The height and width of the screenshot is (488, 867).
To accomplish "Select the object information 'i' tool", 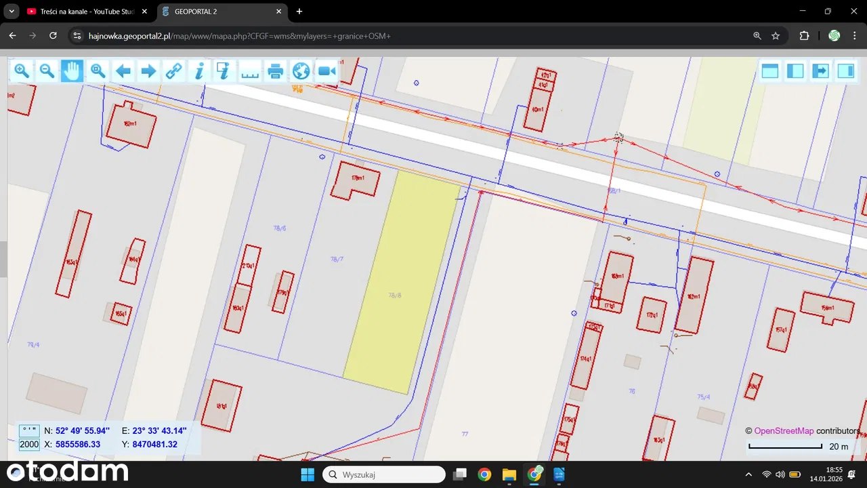I will coord(199,71).
